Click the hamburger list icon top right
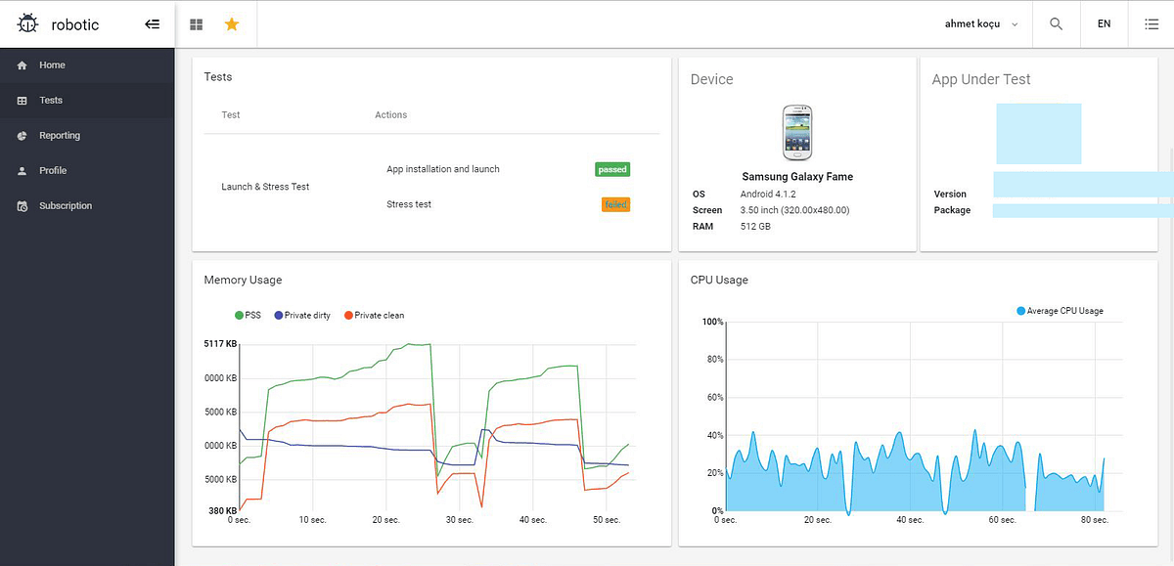The image size is (1174, 566). tap(1151, 23)
